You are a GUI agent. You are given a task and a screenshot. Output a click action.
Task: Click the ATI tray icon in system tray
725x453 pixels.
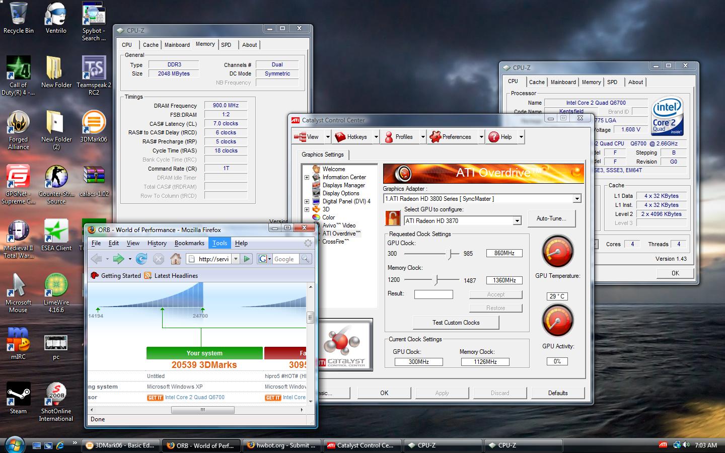click(x=664, y=445)
